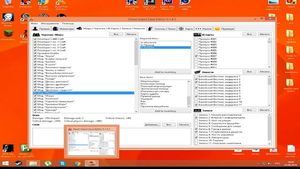Open Skype from the taskbar
Screen dimensions: 300x169
click(62, 163)
